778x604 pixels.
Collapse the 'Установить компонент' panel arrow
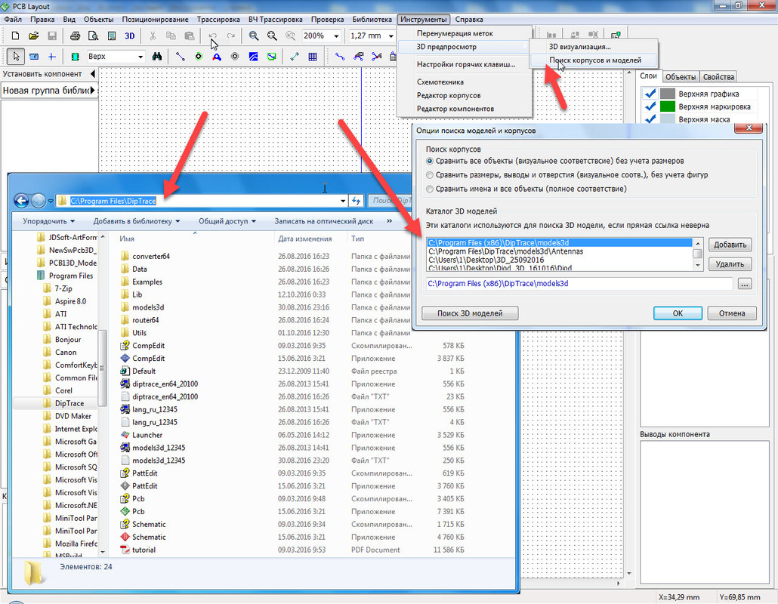coord(93,74)
